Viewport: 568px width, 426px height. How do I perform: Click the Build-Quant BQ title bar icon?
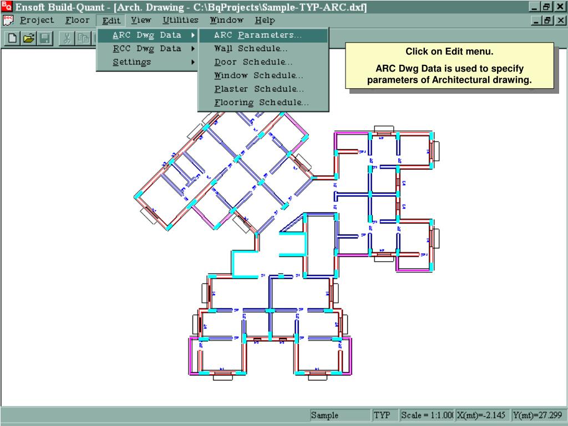click(7, 7)
